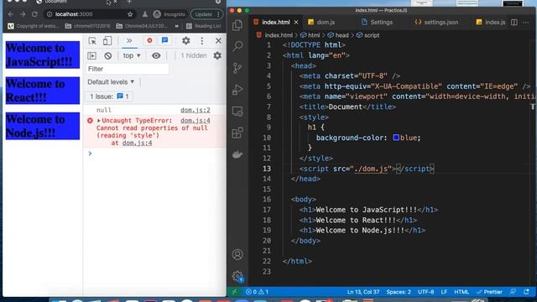This screenshot has width=537, height=302.
Task: Open the Source Control view
Action: 237,68
